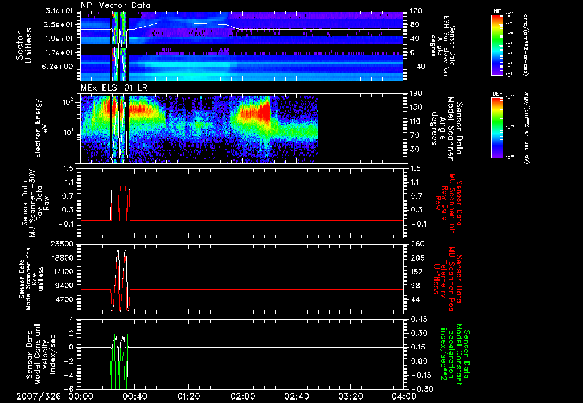Viewport: 583px width, 403px height.
Task: Select the 'NPI Vector Data' panel title
Action: coord(116,5)
